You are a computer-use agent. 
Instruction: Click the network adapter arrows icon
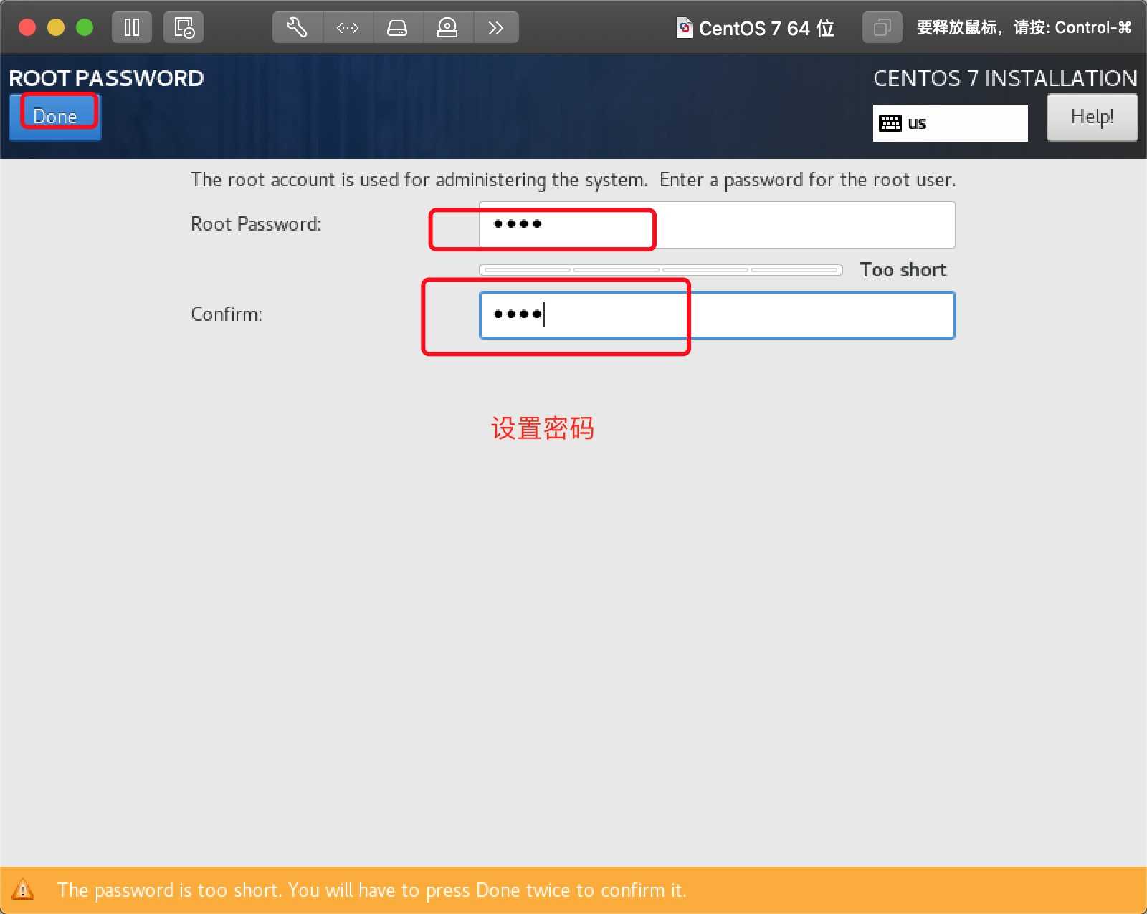[348, 28]
